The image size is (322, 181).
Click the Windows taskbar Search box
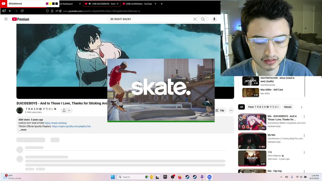tap(136, 177)
